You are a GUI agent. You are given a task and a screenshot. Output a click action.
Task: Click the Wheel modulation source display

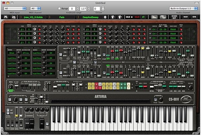point(12,53)
